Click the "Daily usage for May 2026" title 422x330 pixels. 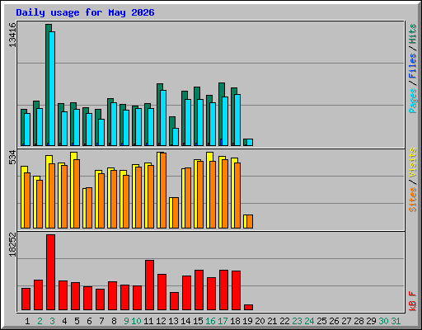[x=85, y=12]
